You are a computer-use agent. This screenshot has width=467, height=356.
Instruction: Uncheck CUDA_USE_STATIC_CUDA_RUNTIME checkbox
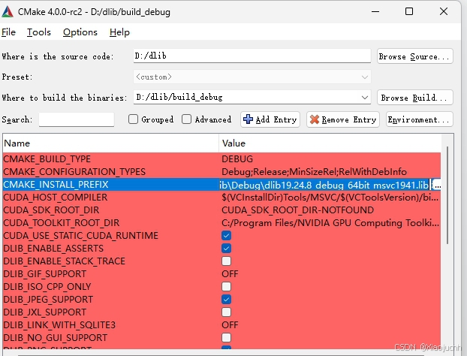[226, 236]
